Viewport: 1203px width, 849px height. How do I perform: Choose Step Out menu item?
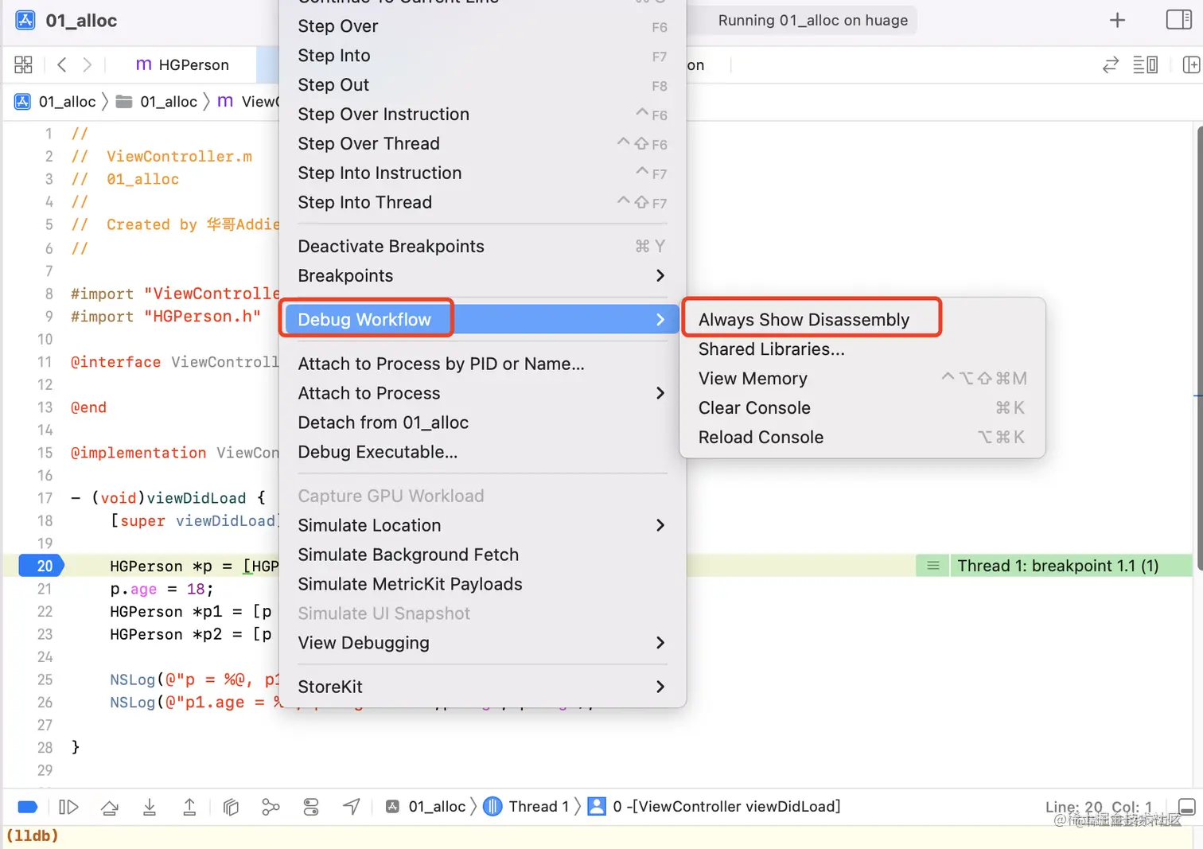482,85
